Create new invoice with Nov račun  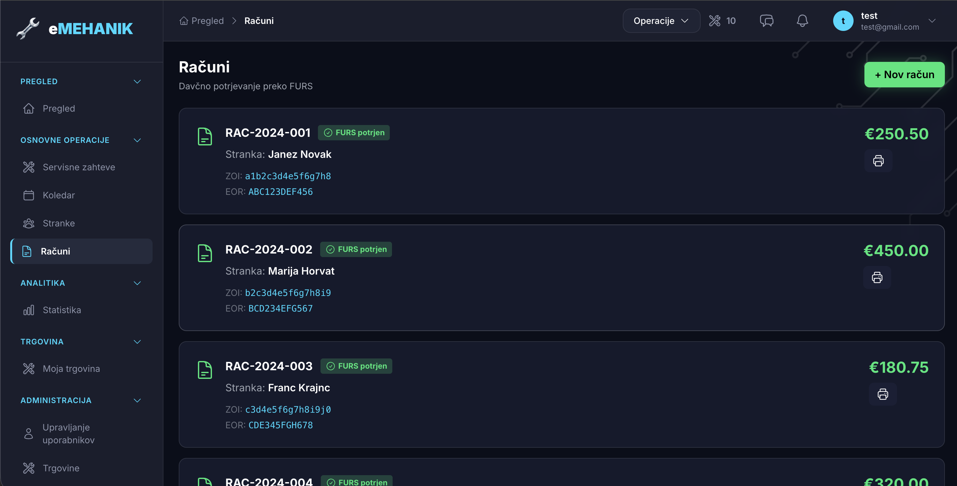904,75
